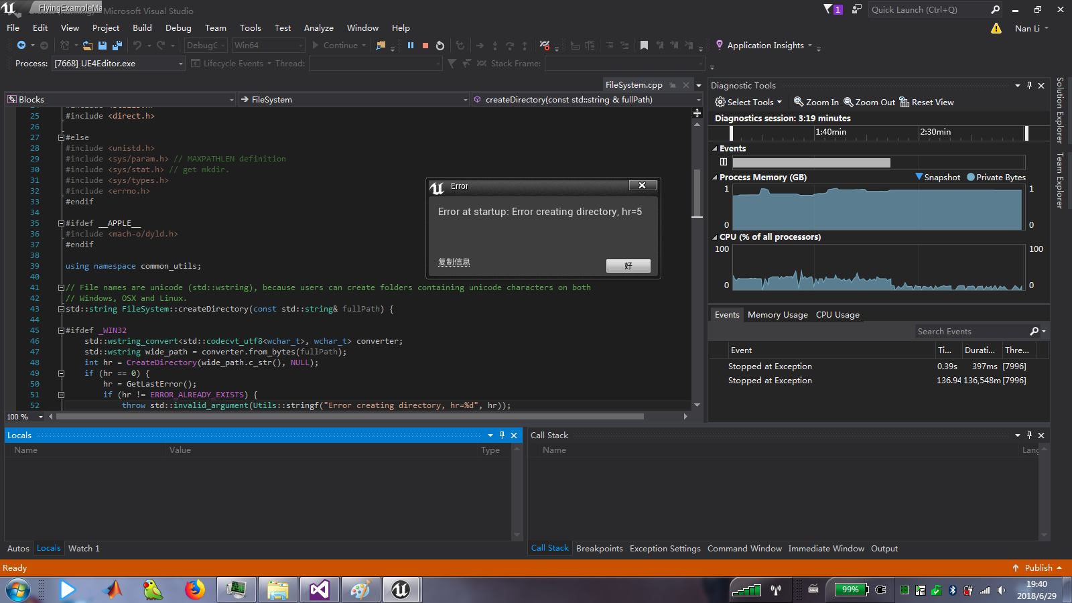1072x603 pixels.
Task: Open the solution configuration DebugC dropdown
Action: (x=206, y=45)
